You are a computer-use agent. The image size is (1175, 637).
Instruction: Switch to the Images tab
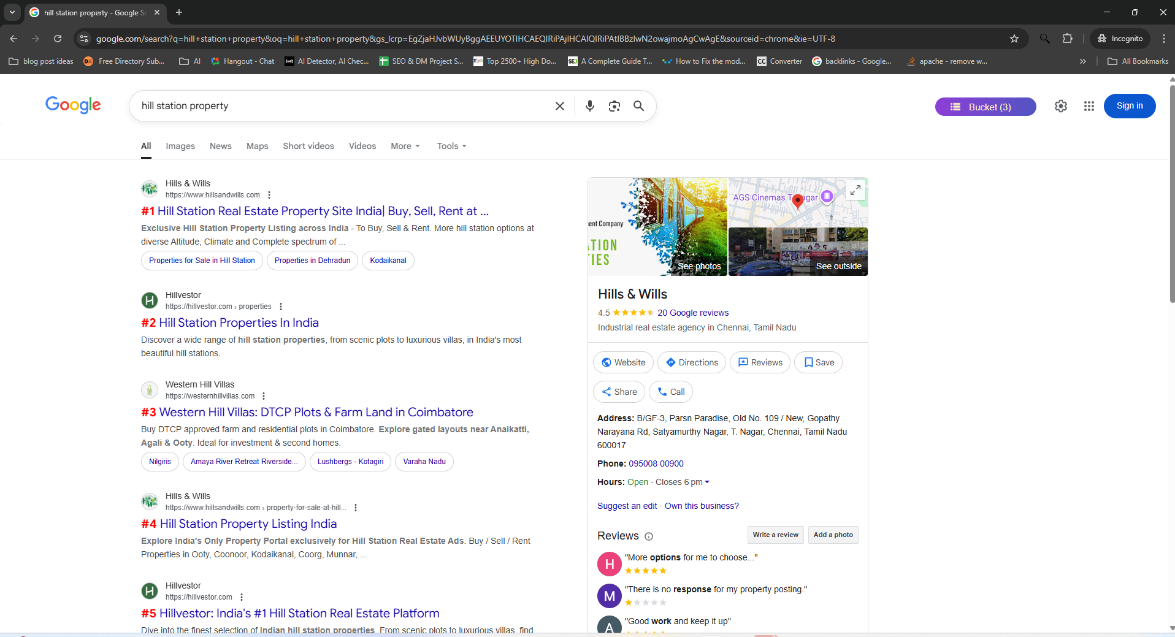[x=180, y=146]
